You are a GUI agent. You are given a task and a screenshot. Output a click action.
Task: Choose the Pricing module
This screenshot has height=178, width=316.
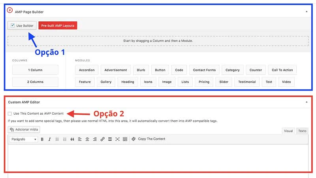(x=204, y=82)
